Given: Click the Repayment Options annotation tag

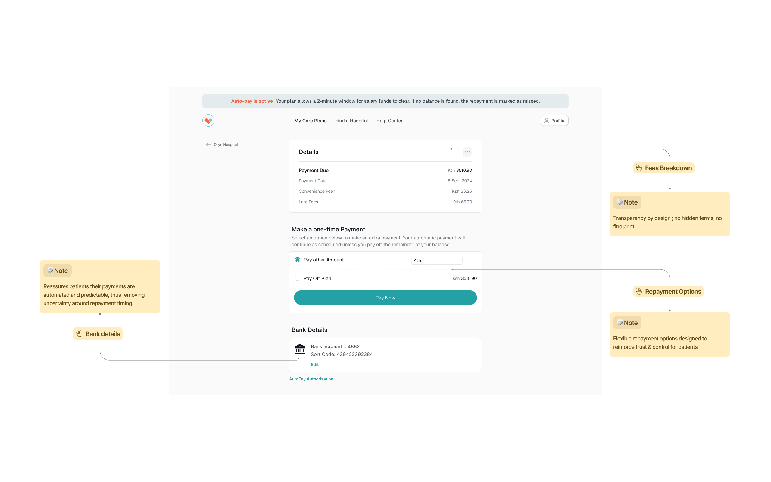Looking at the screenshot, I should 668,291.
